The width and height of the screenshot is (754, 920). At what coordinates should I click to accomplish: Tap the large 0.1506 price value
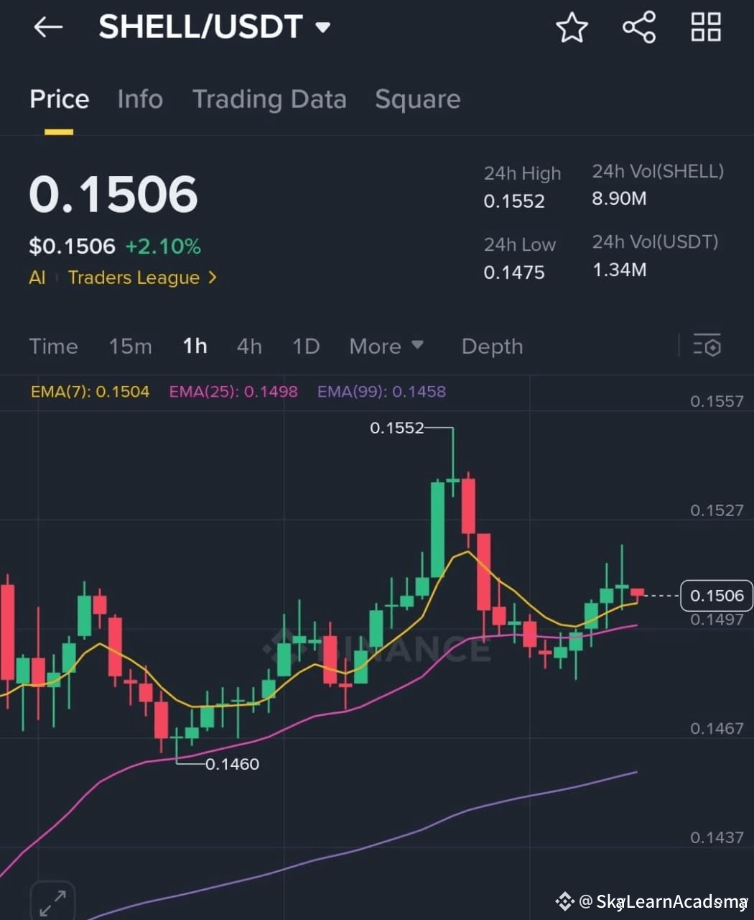[x=113, y=194]
